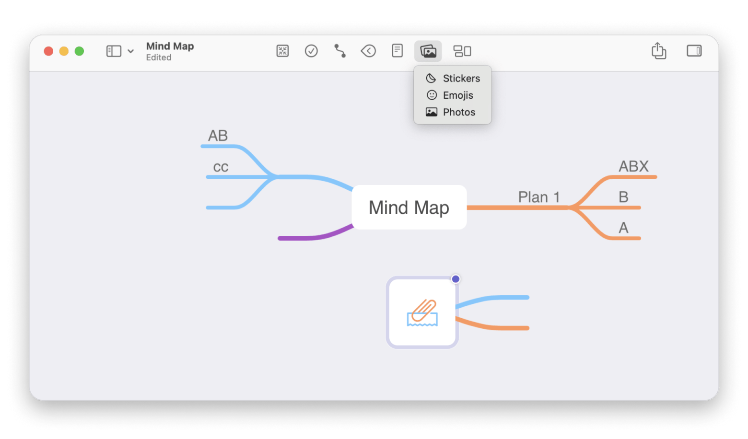Select the Plan 1 branch label
Screen dimensions: 748x439
click(x=539, y=197)
